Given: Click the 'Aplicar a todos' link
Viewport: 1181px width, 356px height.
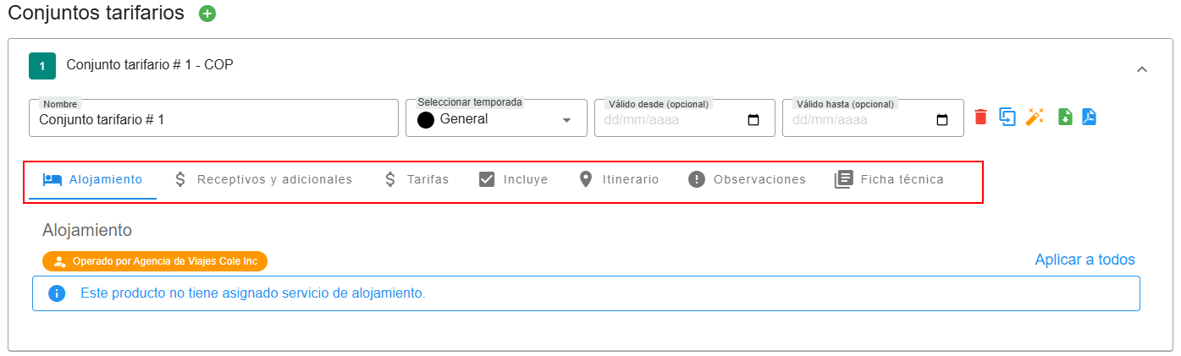Looking at the screenshot, I should click(x=1084, y=260).
